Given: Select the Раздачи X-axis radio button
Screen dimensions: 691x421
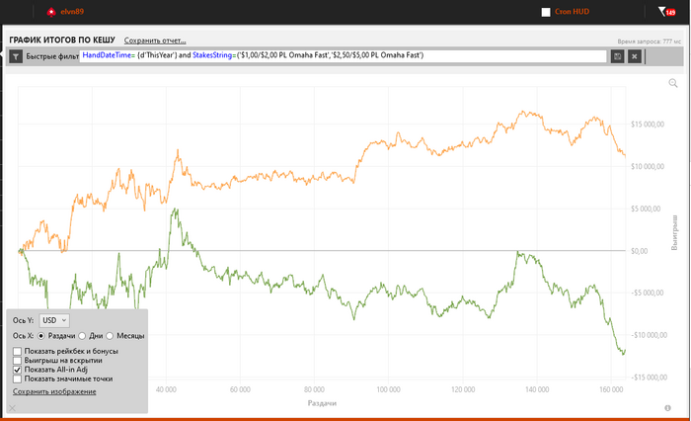Looking at the screenshot, I should coord(41,336).
